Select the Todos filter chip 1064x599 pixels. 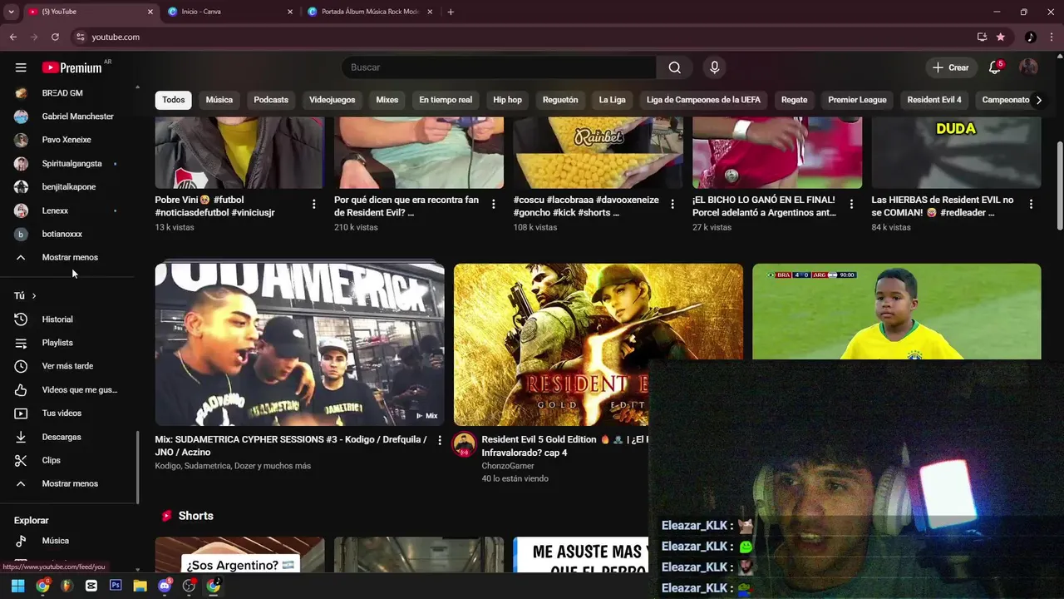tap(174, 100)
